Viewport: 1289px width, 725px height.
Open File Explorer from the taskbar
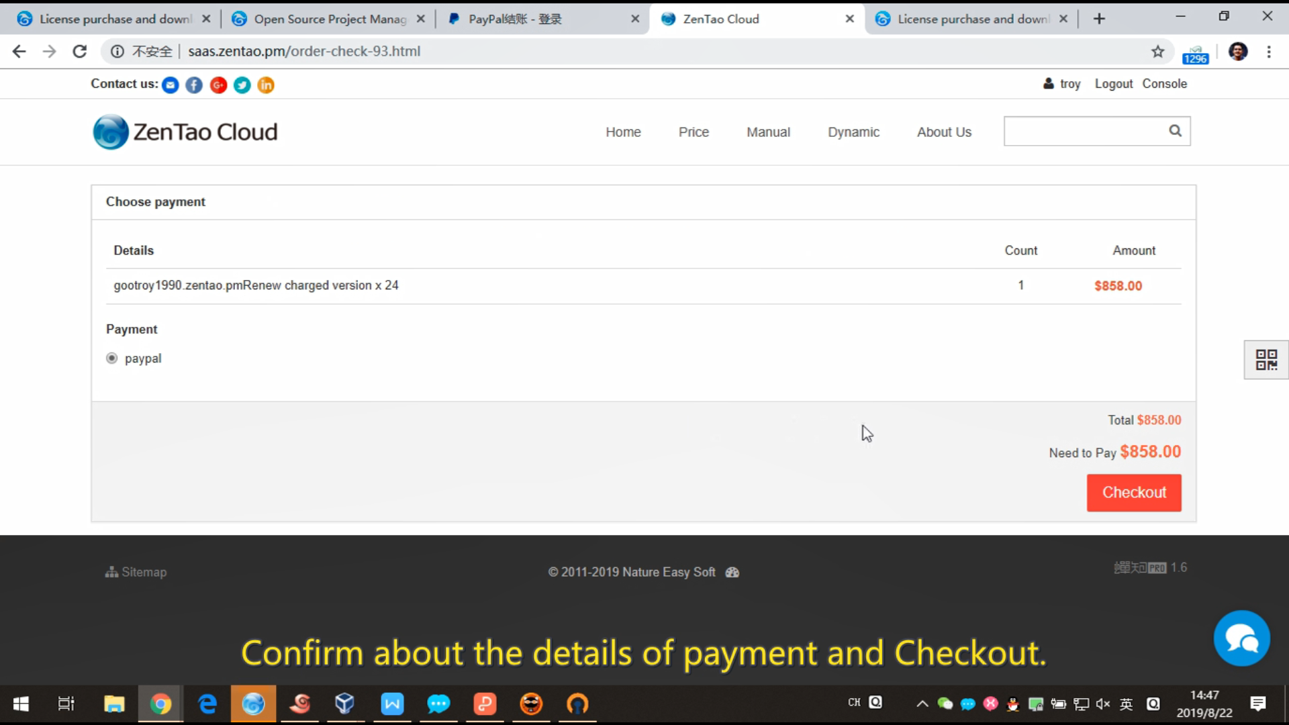pyautogui.click(x=114, y=704)
